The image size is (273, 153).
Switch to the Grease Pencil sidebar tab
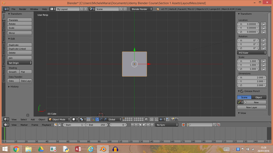click(x=4, y=75)
